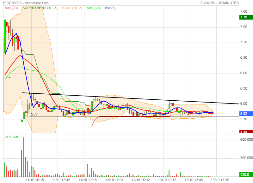Image resolution: width=253 pixels, height=183 pixels.
Task: Click the 5.70 price axis label
Action: [x=244, y=119]
